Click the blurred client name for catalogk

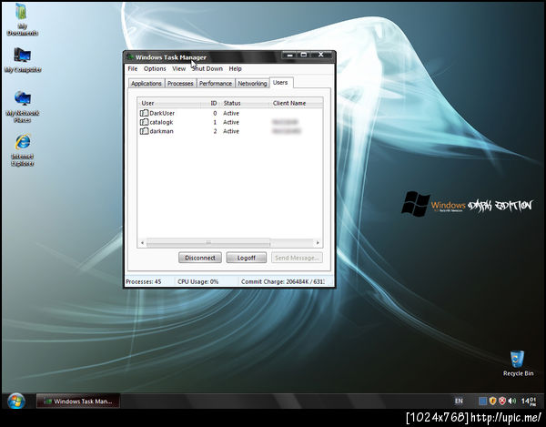[x=285, y=122]
